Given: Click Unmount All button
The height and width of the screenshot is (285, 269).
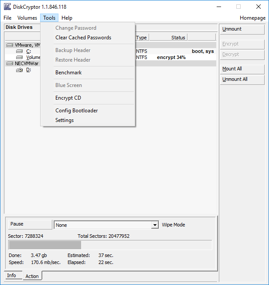Looking at the screenshot, I should click(242, 80).
